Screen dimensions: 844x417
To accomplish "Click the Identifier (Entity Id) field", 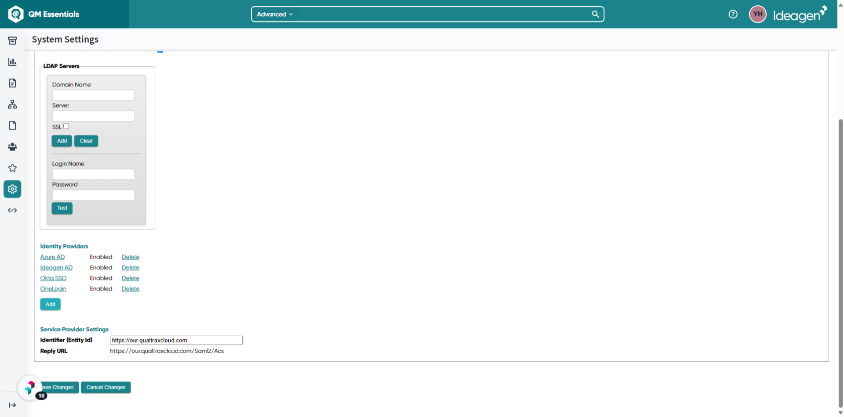I will click(x=176, y=340).
